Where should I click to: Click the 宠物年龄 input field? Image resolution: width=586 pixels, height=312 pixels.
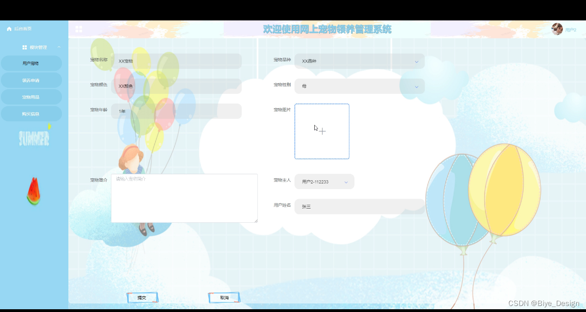(x=176, y=111)
